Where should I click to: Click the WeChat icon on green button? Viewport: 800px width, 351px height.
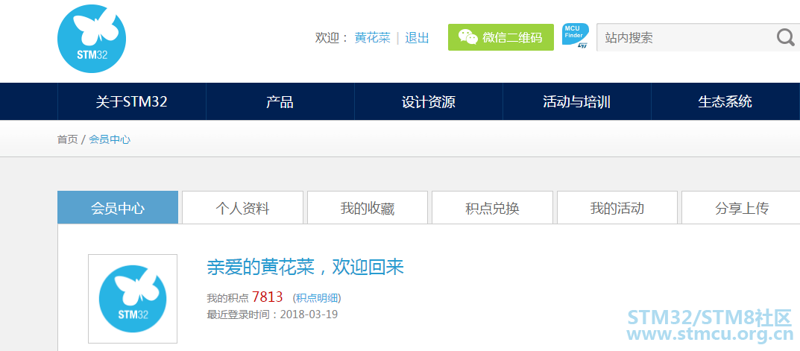click(x=468, y=37)
